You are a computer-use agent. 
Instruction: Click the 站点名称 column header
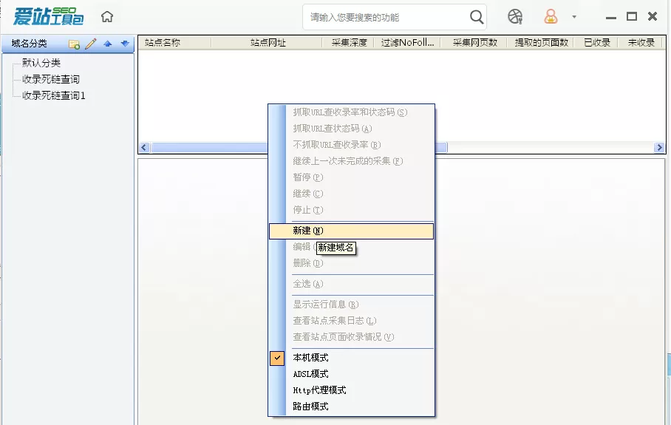(x=174, y=43)
